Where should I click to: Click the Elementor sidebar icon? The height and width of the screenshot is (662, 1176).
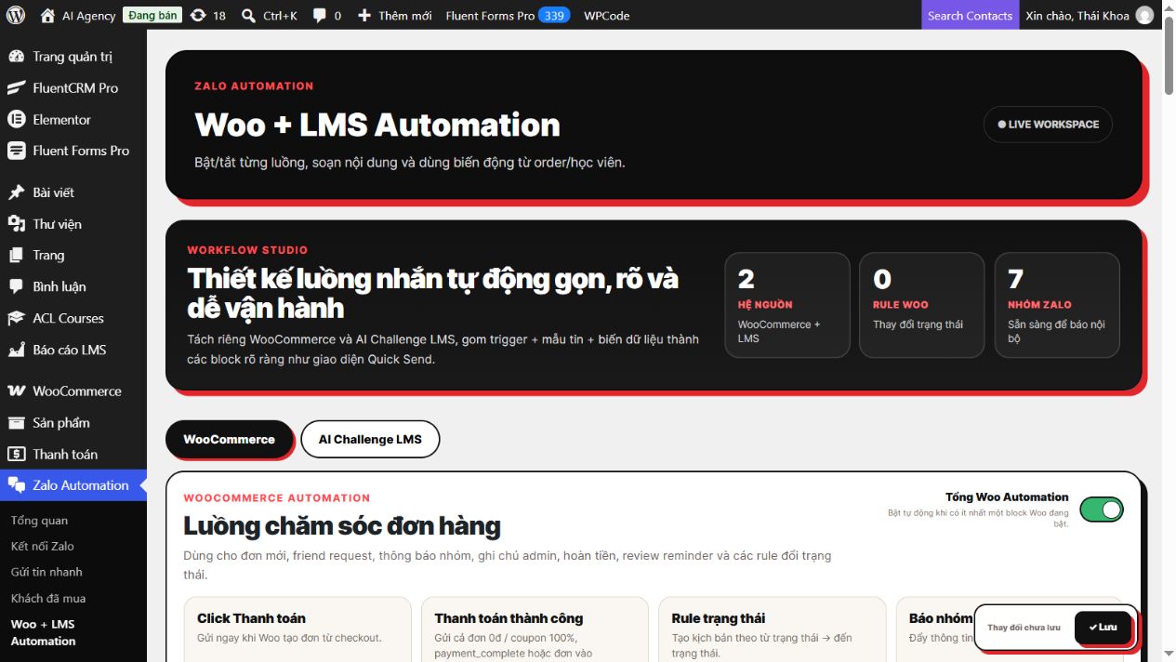(x=16, y=119)
